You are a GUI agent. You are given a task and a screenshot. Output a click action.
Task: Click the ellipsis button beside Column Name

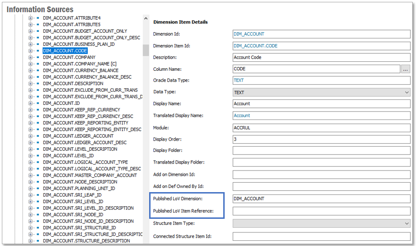coord(406,69)
